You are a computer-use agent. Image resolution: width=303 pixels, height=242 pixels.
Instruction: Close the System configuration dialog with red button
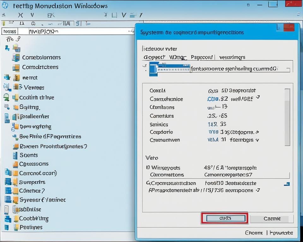pyautogui.click(x=289, y=27)
